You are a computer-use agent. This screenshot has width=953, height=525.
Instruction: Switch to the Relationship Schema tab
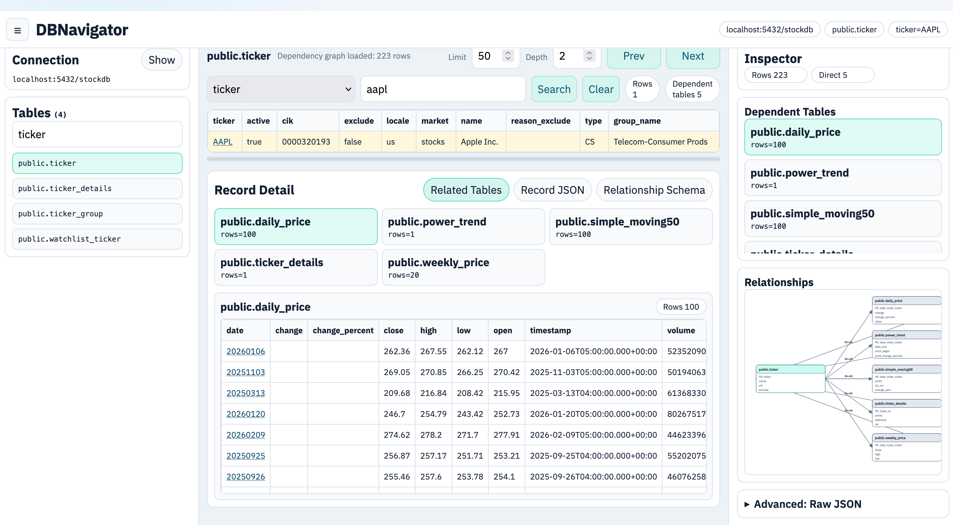point(654,190)
